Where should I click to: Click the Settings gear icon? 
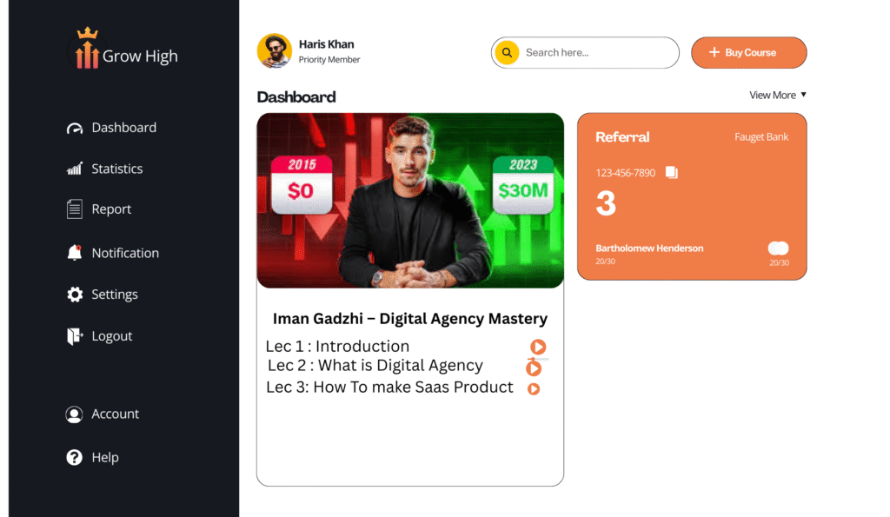tap(75, 294)
